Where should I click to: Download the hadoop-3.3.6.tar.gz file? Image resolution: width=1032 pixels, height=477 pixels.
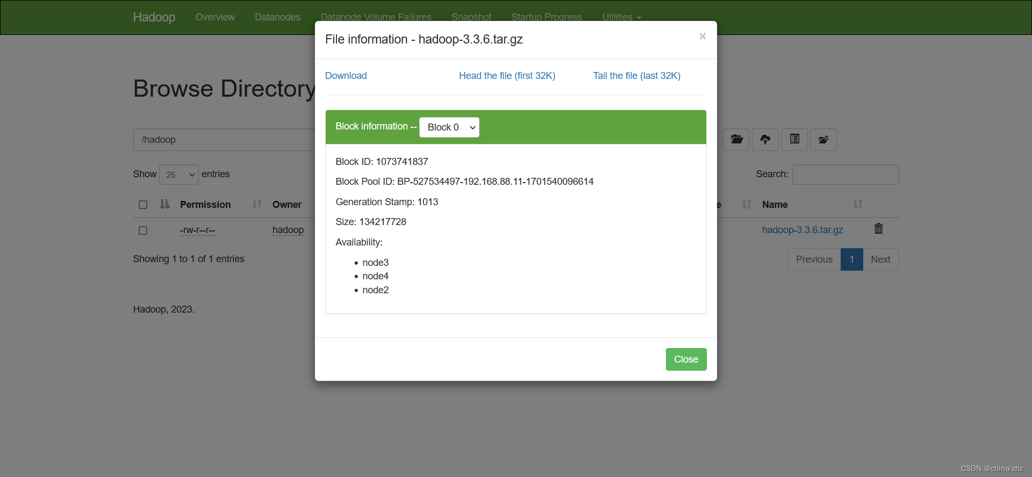click(x=346, y=76)
